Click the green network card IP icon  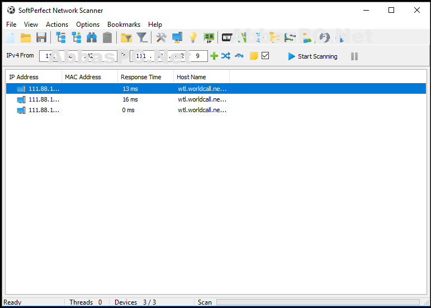209,37
